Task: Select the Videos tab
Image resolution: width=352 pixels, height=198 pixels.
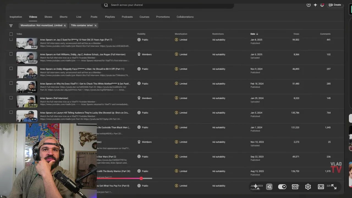Action: click(33, 17)
